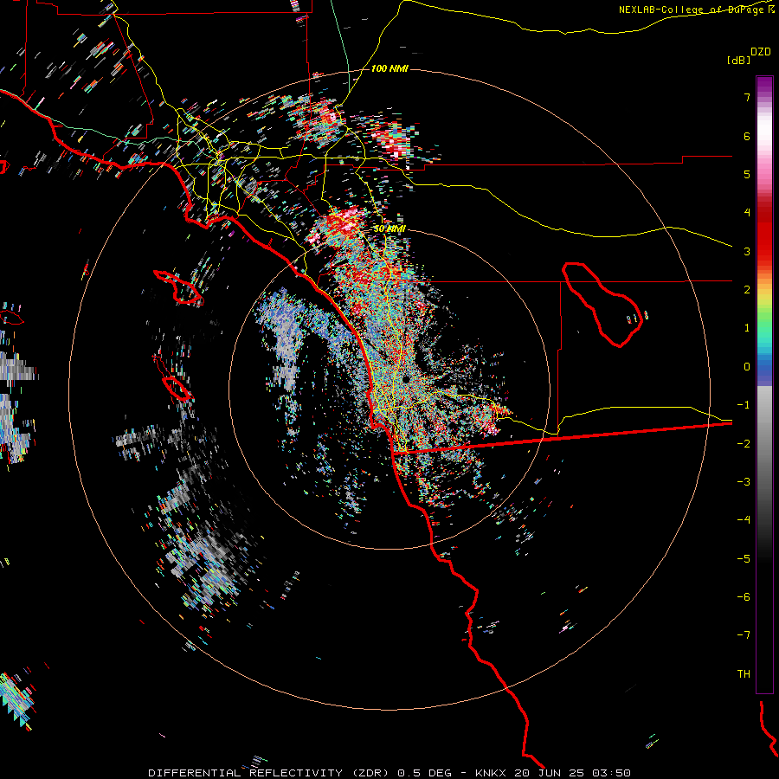The width and height of the screenshot is (779, 779).
Task: Click the 'DZD' color scale title
Action: tap(761, 52)
